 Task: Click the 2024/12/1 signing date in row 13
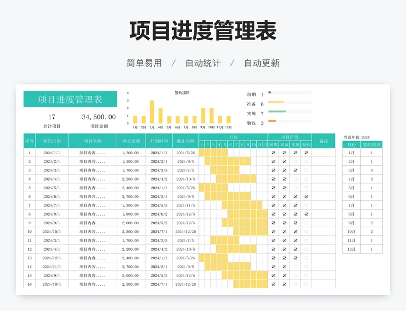coord(52,258)
